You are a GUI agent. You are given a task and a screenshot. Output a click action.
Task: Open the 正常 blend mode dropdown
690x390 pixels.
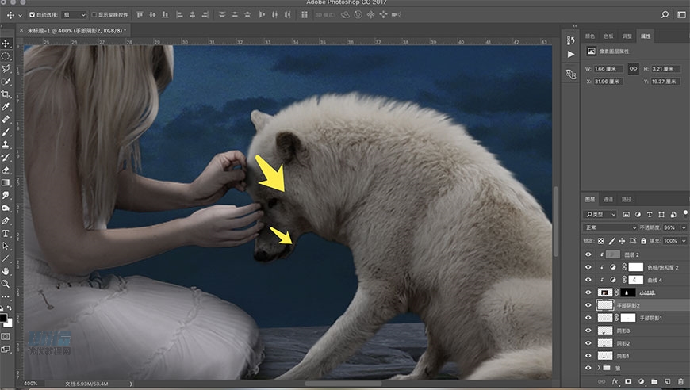tap(610, 227)
